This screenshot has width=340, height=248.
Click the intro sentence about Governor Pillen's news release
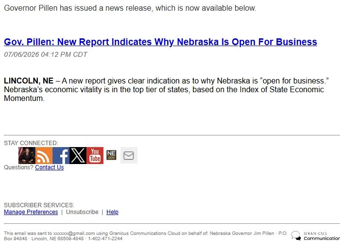(130, 8)
